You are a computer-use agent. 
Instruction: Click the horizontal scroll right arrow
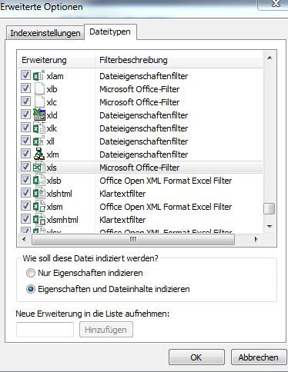tap(256, 240)
